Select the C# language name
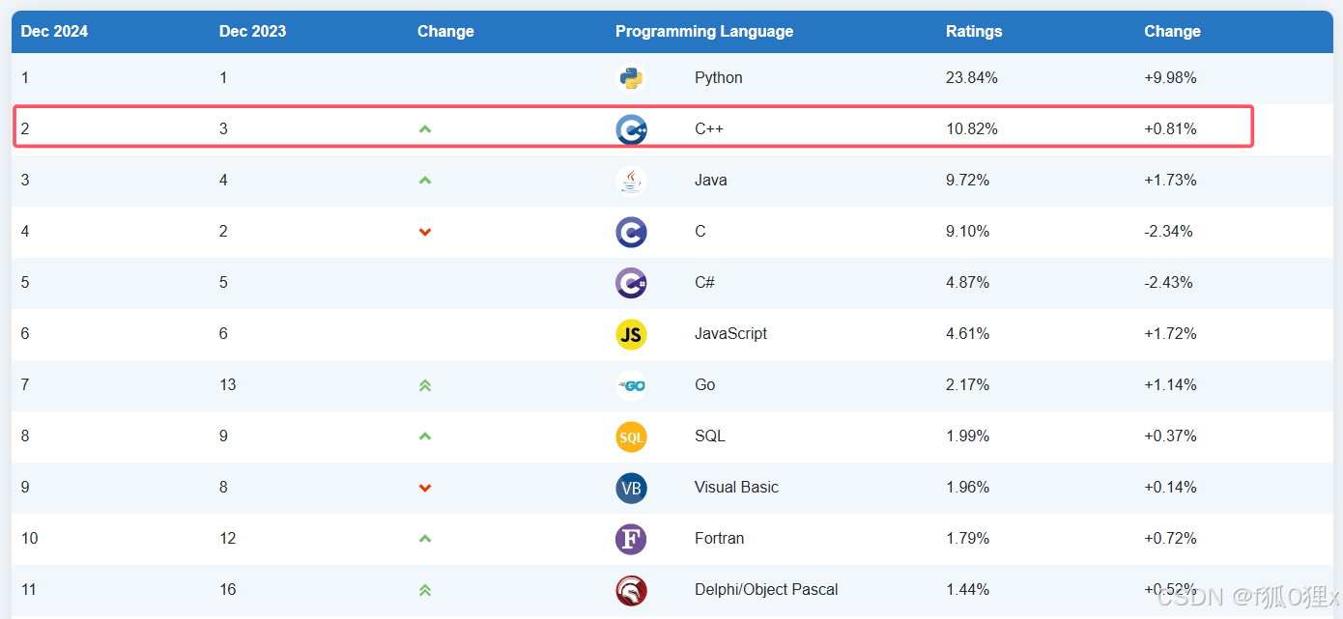 (704, 282)
